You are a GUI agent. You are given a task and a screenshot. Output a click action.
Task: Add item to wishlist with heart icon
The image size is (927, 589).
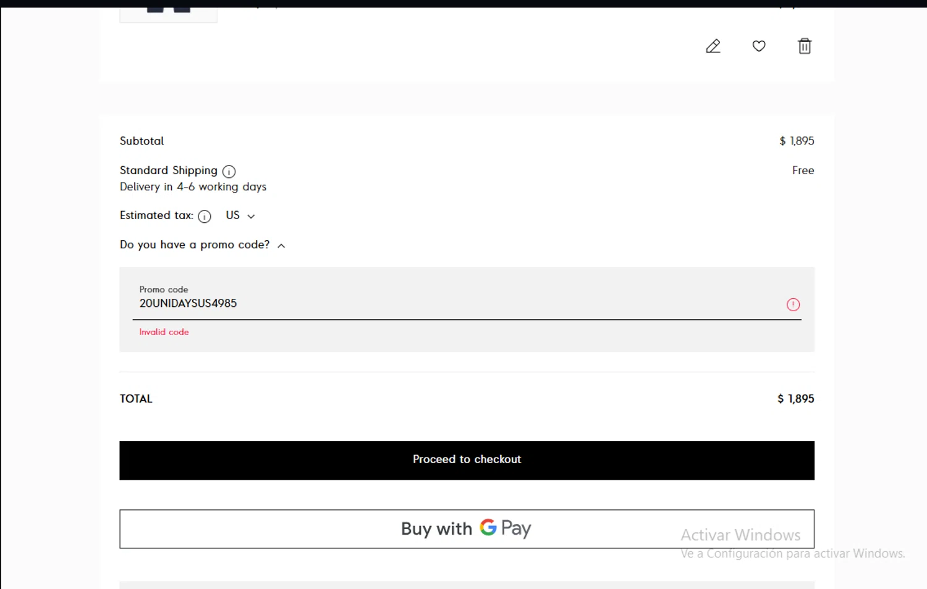coord(759,46)
